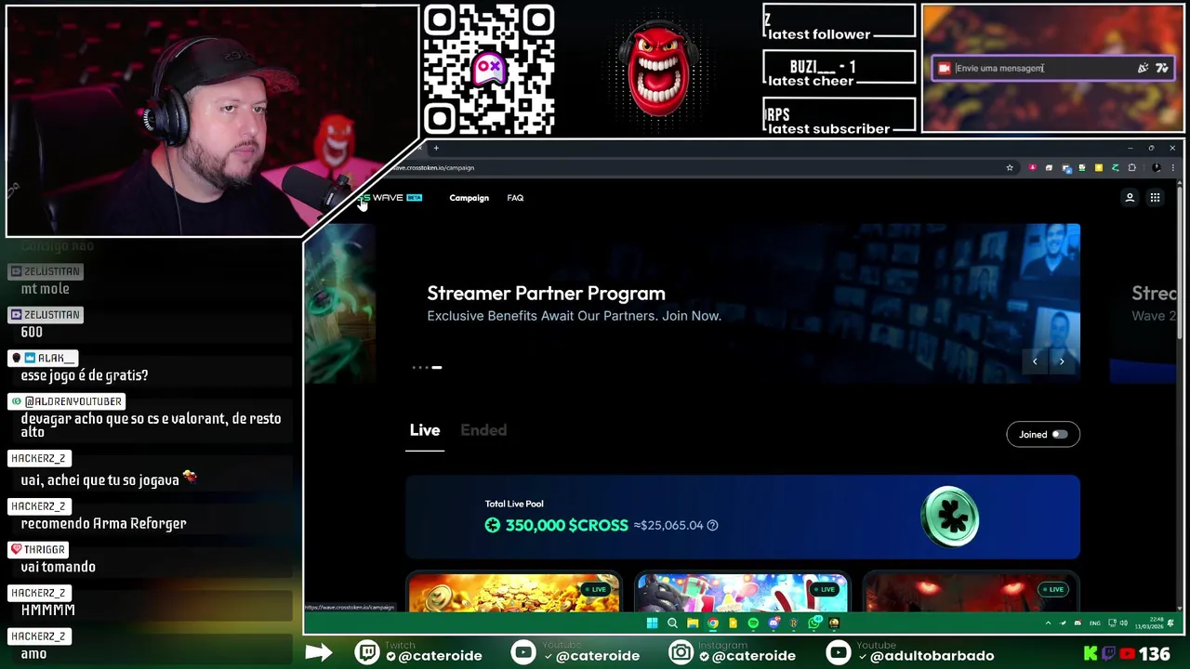The width and height of the screenshot is (1190, 669).
Task: Switch to Chrome in the taskbar
Action: coord(713,623)
